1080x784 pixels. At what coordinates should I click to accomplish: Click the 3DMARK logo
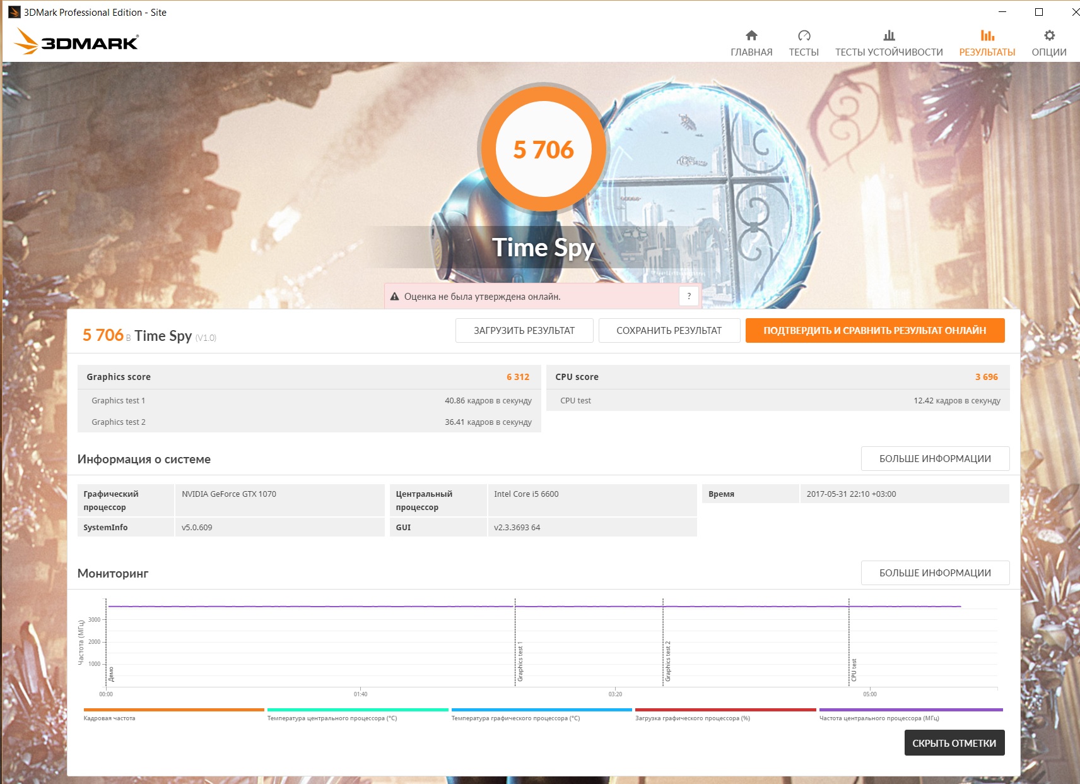[x=76, y=42]
